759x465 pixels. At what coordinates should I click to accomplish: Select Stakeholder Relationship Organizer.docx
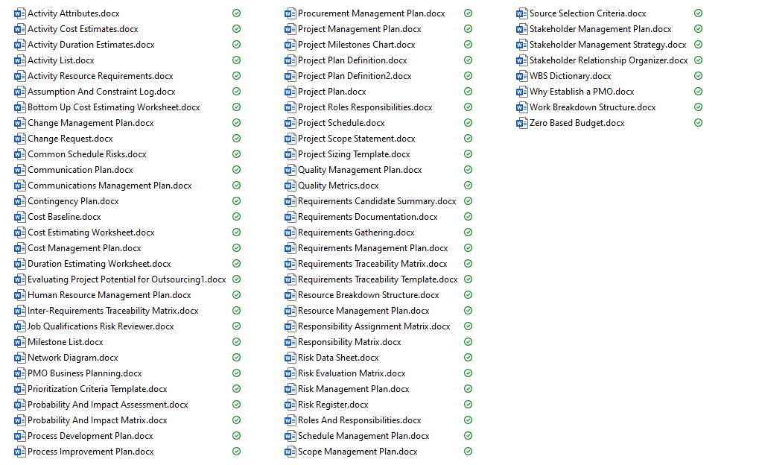pyautogui.click(x=609, y=60)
